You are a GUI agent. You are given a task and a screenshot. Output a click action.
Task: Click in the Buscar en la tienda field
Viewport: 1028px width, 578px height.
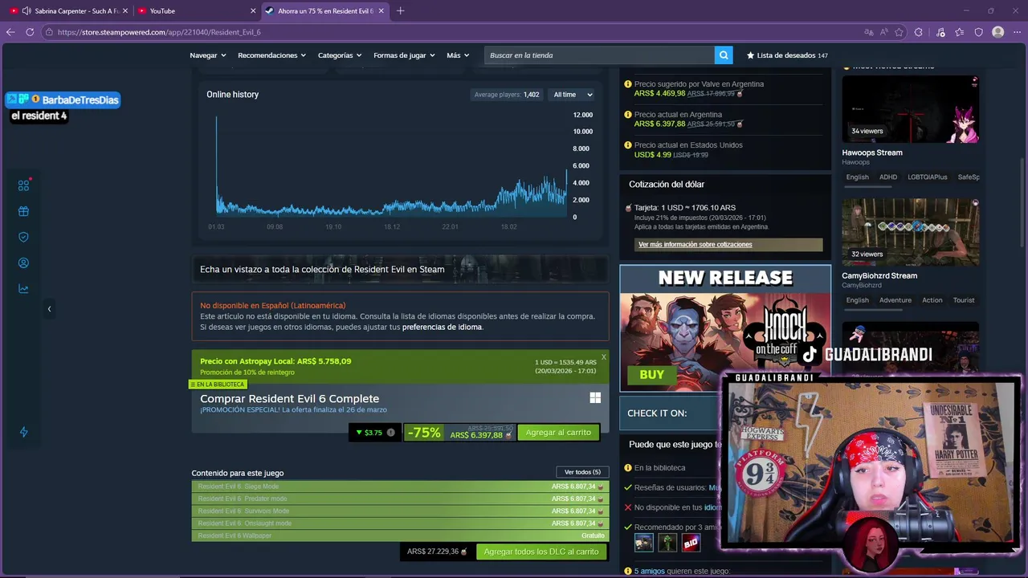[x=599, y=55]
